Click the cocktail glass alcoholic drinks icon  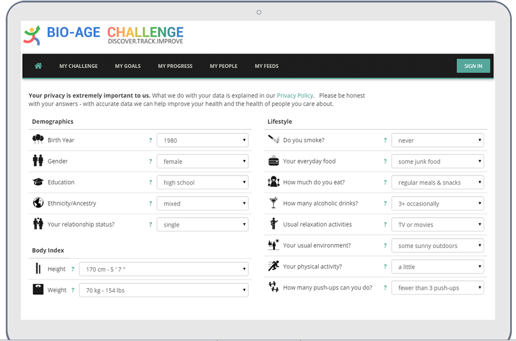click(x=273, y=203)
